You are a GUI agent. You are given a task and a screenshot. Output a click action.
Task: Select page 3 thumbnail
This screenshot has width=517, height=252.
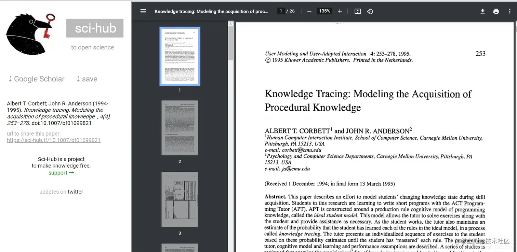pos(180,199)
